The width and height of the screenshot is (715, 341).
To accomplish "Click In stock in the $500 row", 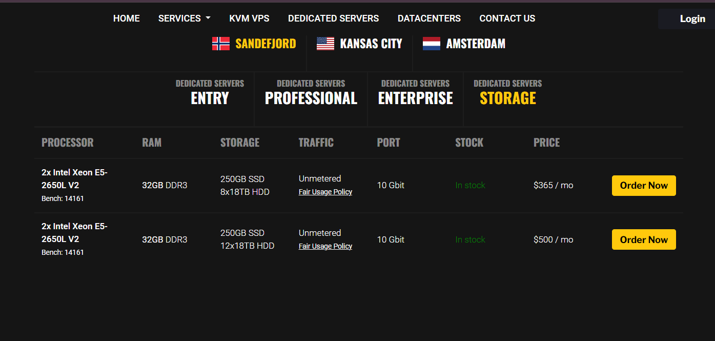I will [471, 239].
